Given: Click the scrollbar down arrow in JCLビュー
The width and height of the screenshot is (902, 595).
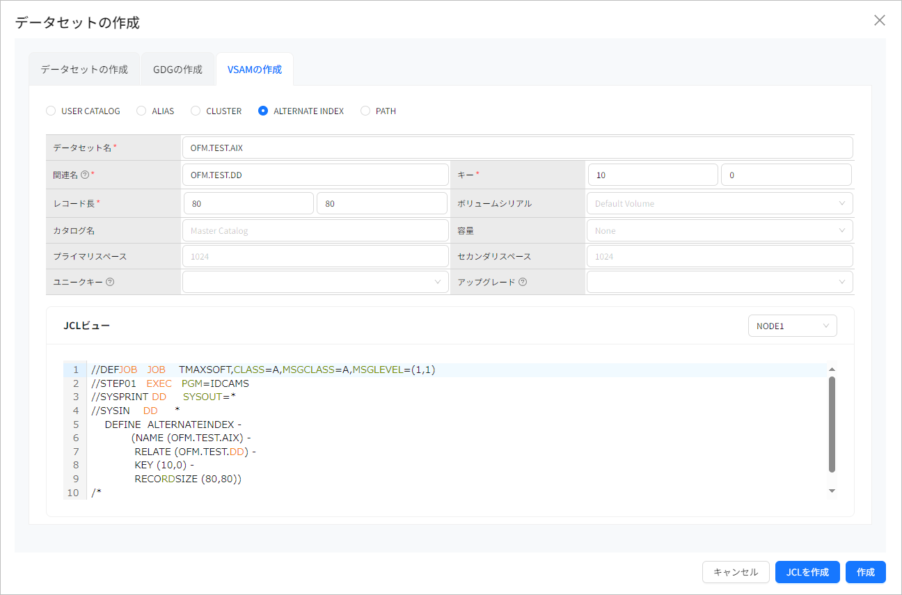Looking at the screenshot, I should tap(832, 491).
